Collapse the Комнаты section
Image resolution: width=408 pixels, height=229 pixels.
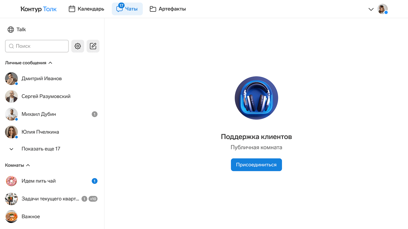tap(28, 165)
